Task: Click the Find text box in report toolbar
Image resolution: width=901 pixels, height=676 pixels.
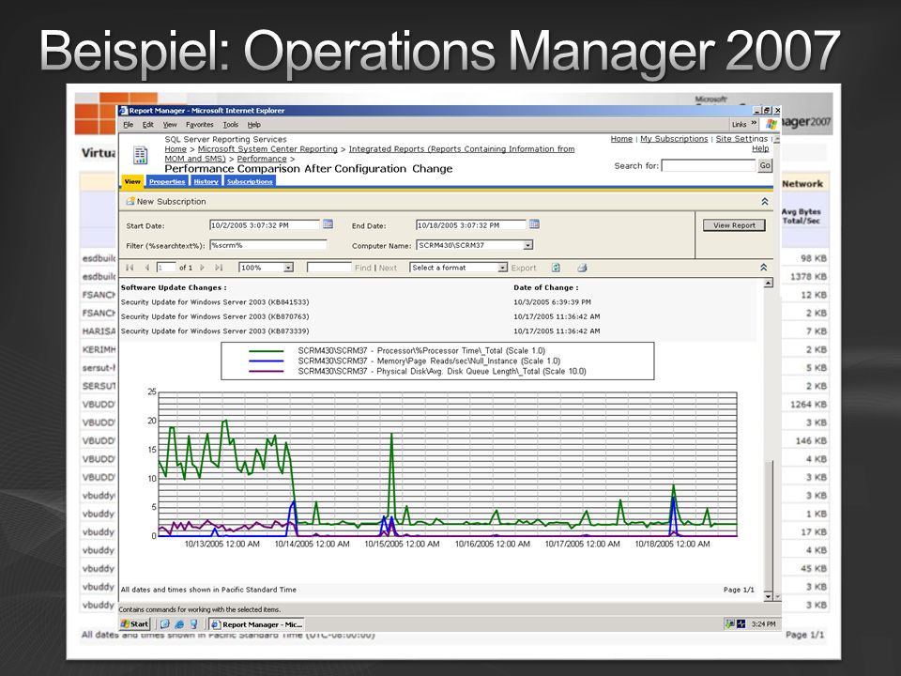Action: point(329,268)
